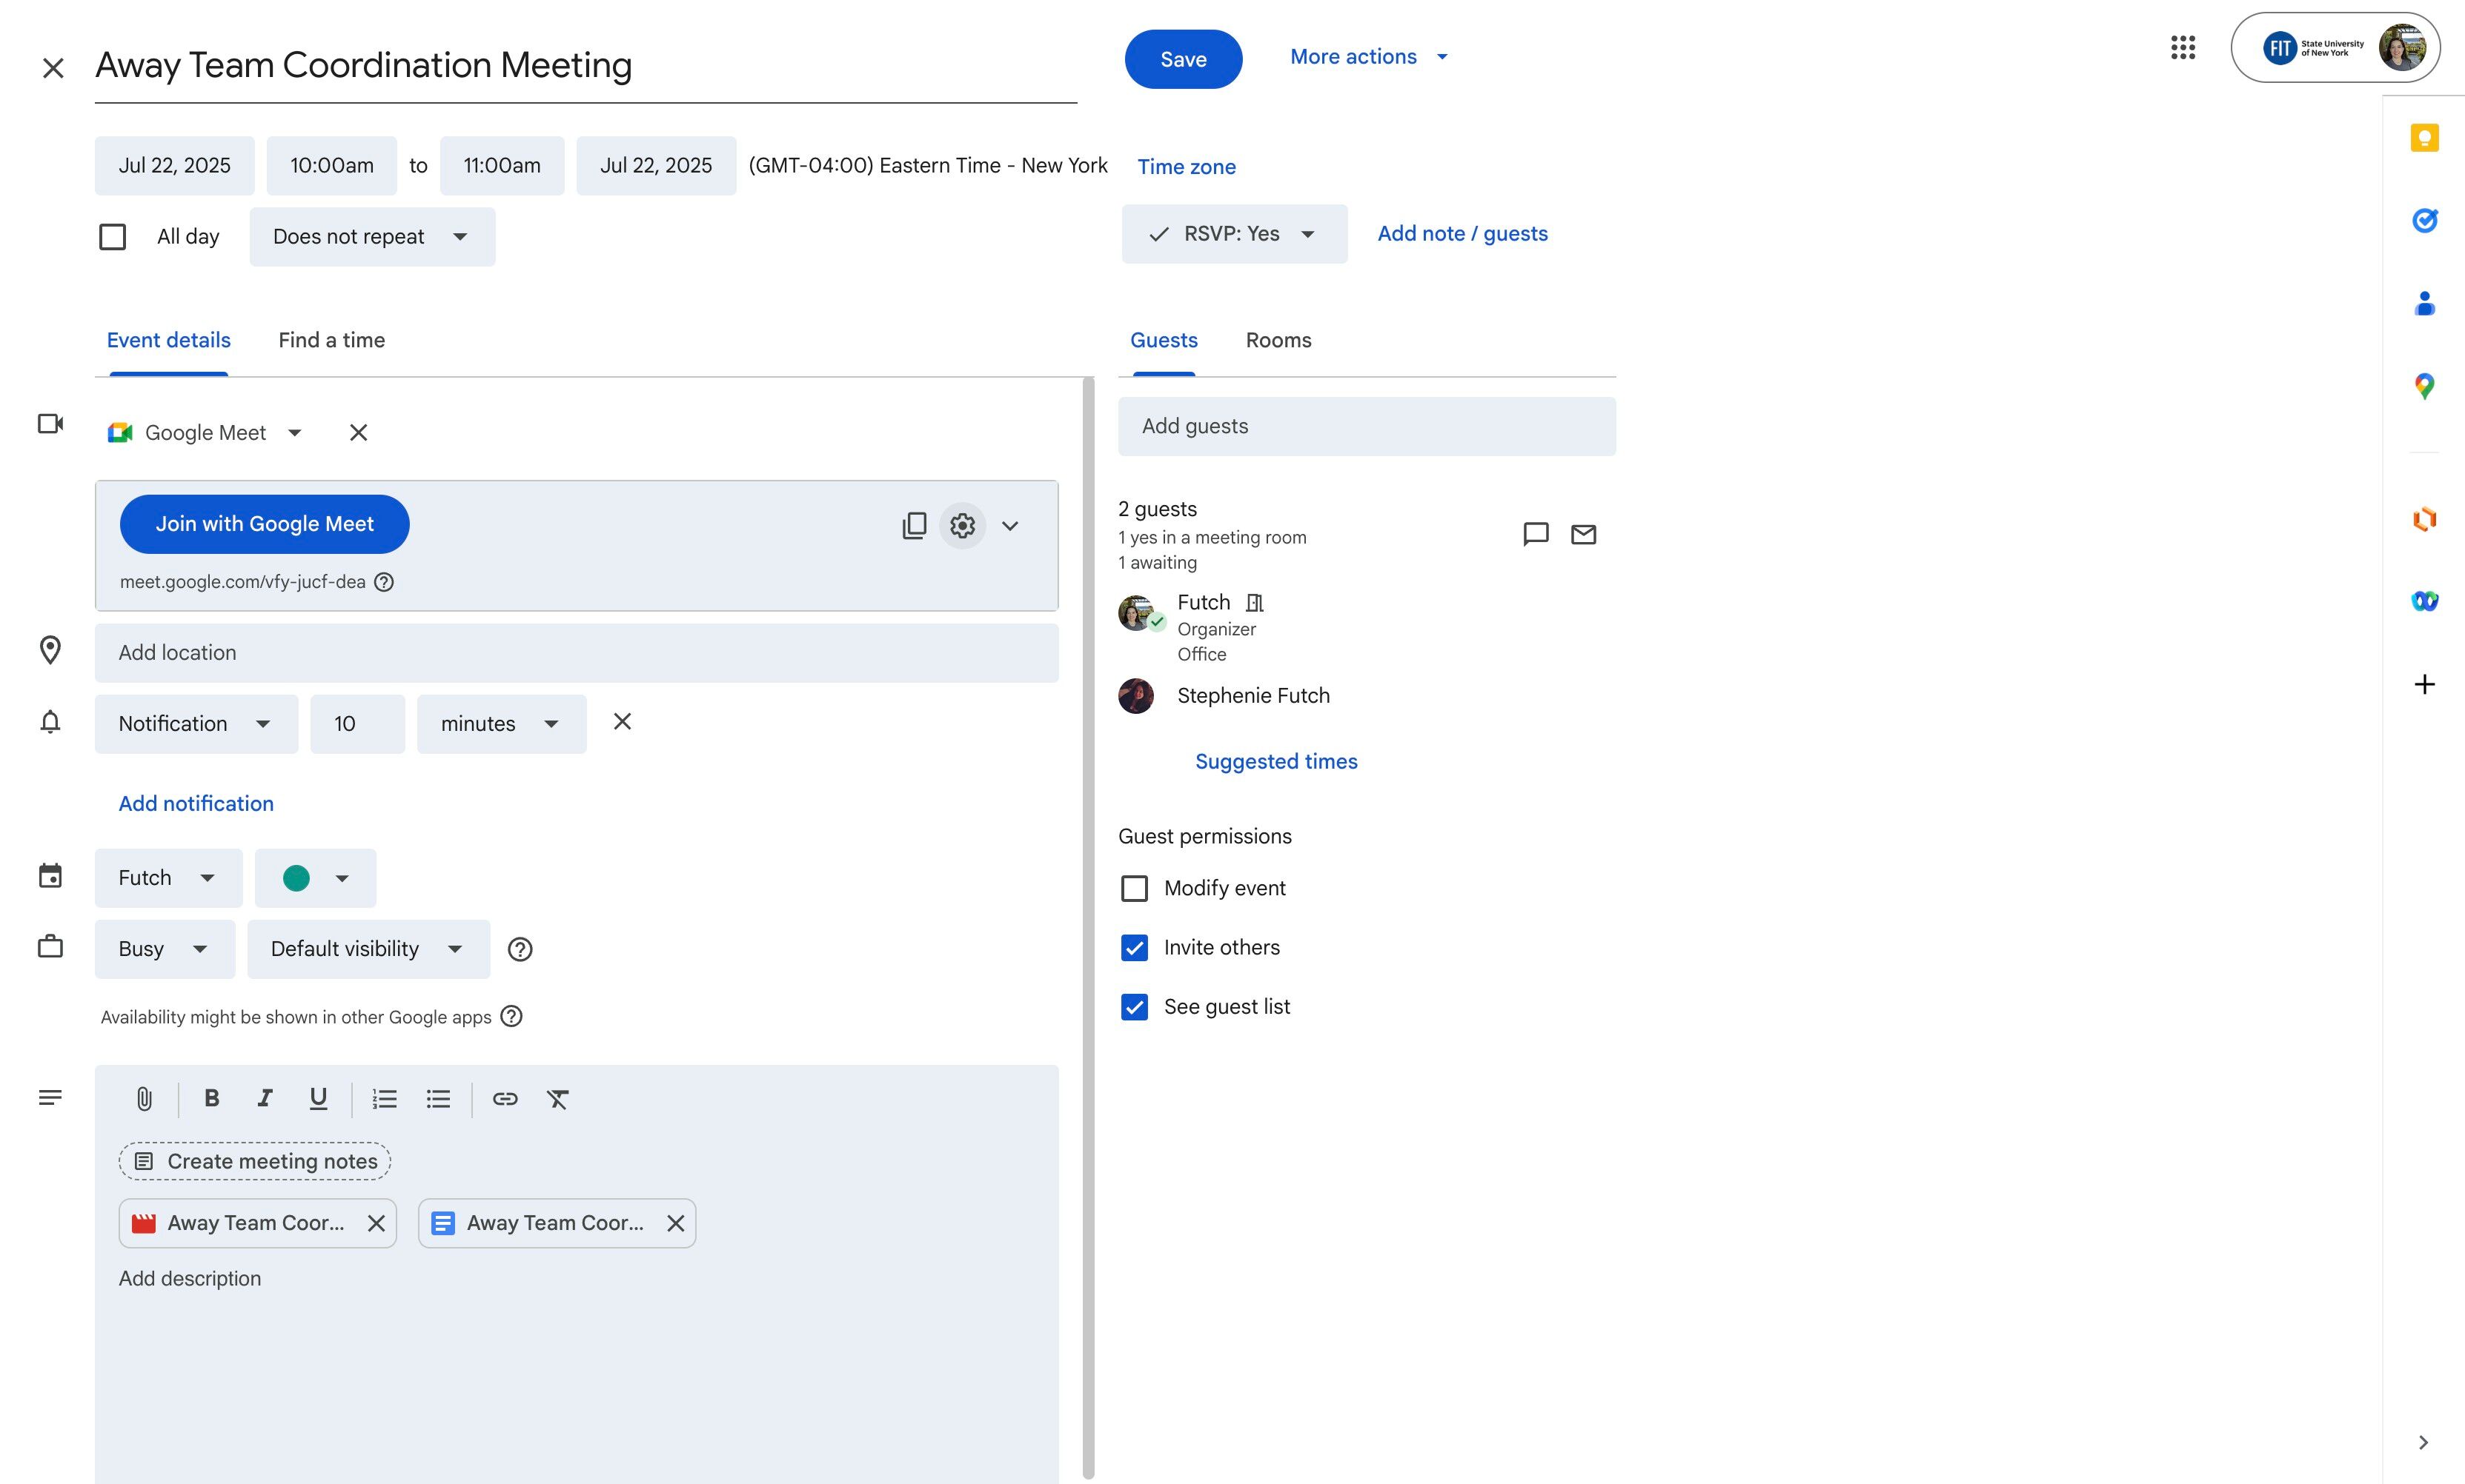This screenshot has height=1484, width=2465.
Task: Click the Add guests input field
Action: pyautogui.click(x=1366, y=427)
